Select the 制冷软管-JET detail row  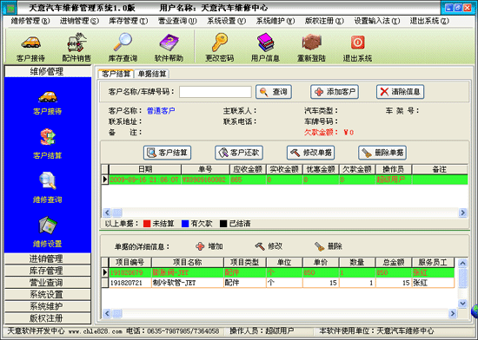coord(278,283)
